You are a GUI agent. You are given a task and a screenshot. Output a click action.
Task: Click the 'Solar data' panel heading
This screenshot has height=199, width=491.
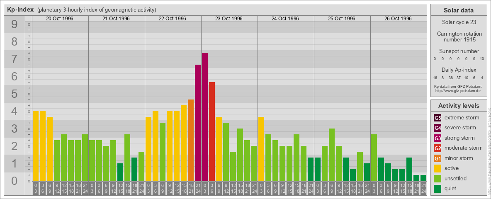(x=459, y=10)
